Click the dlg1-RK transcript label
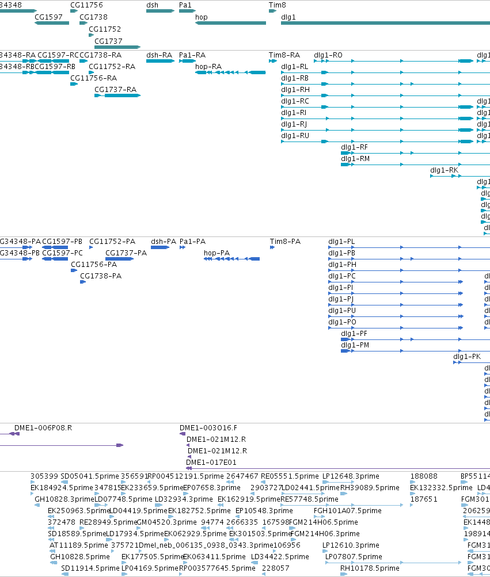The image size is (490, 577). click(445, 170)
